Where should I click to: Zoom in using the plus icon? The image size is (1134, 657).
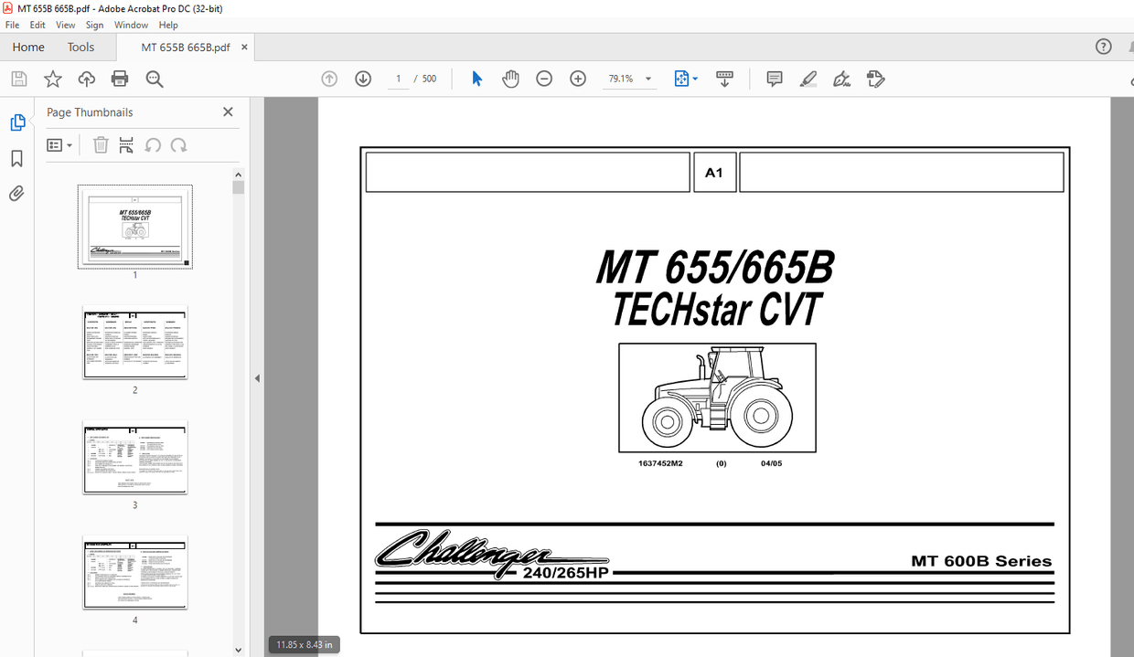tap(578, 79)
